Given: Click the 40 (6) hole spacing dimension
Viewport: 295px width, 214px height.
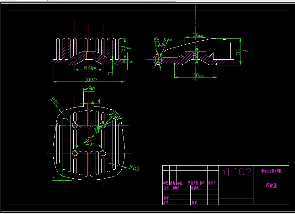Looking at the screenshot, I should pyautogui.click(x=91, y=144).
